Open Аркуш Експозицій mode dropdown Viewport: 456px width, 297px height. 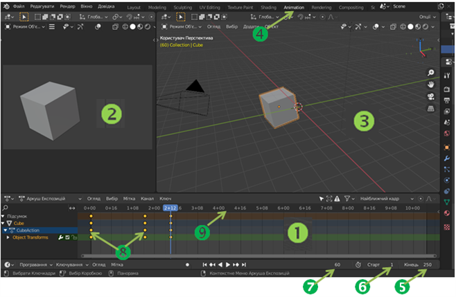[x=50, y=199]
